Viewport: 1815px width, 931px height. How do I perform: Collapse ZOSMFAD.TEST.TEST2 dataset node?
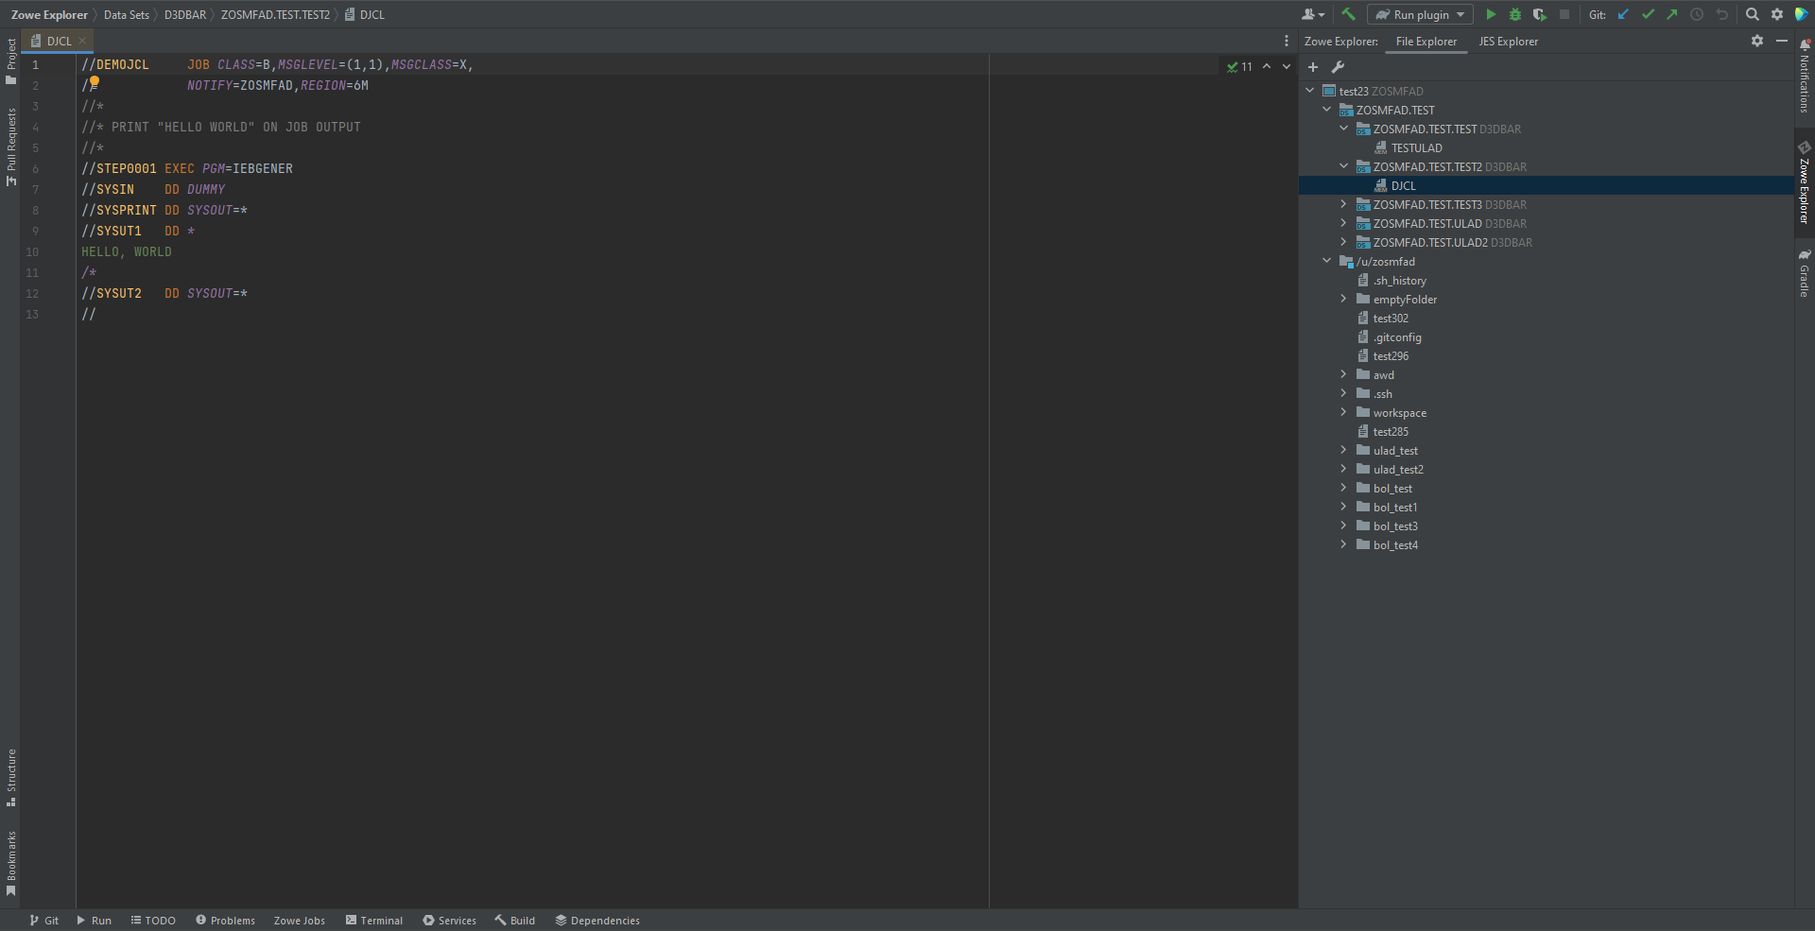1344,166
